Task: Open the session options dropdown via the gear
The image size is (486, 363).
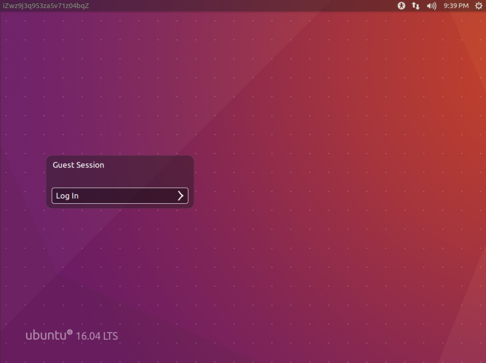Action: [478, 6]
